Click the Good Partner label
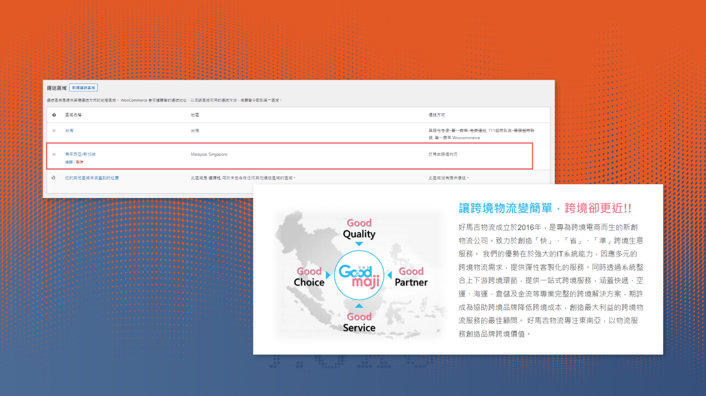This screenshot has width=706, height=396. pos(411,277)
